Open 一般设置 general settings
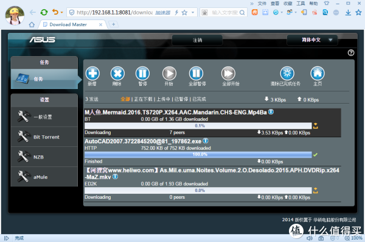 click(x=44, y=116)
